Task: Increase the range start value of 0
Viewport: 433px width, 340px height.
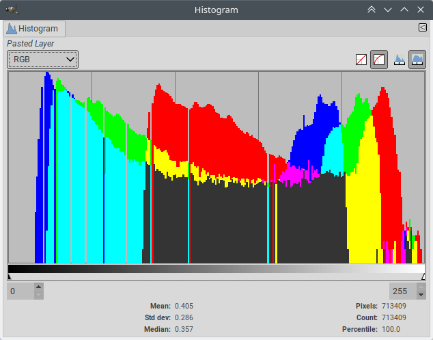Action: pyautogui.click(x=38, y=287)
